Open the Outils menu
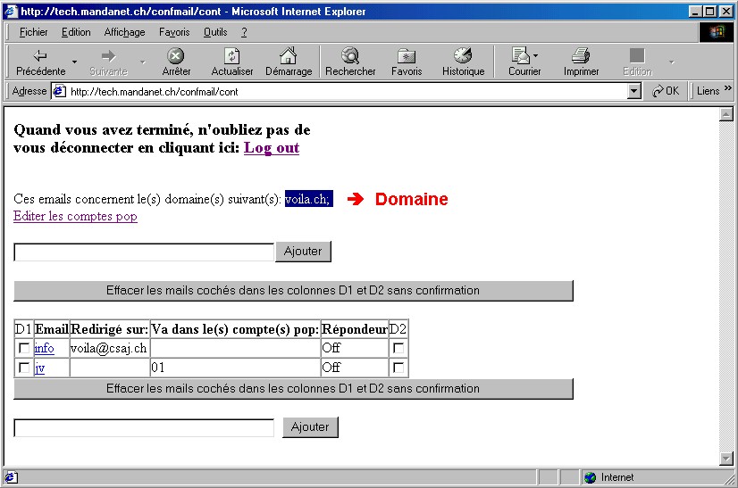738x488 pixels. coord(214,32)
